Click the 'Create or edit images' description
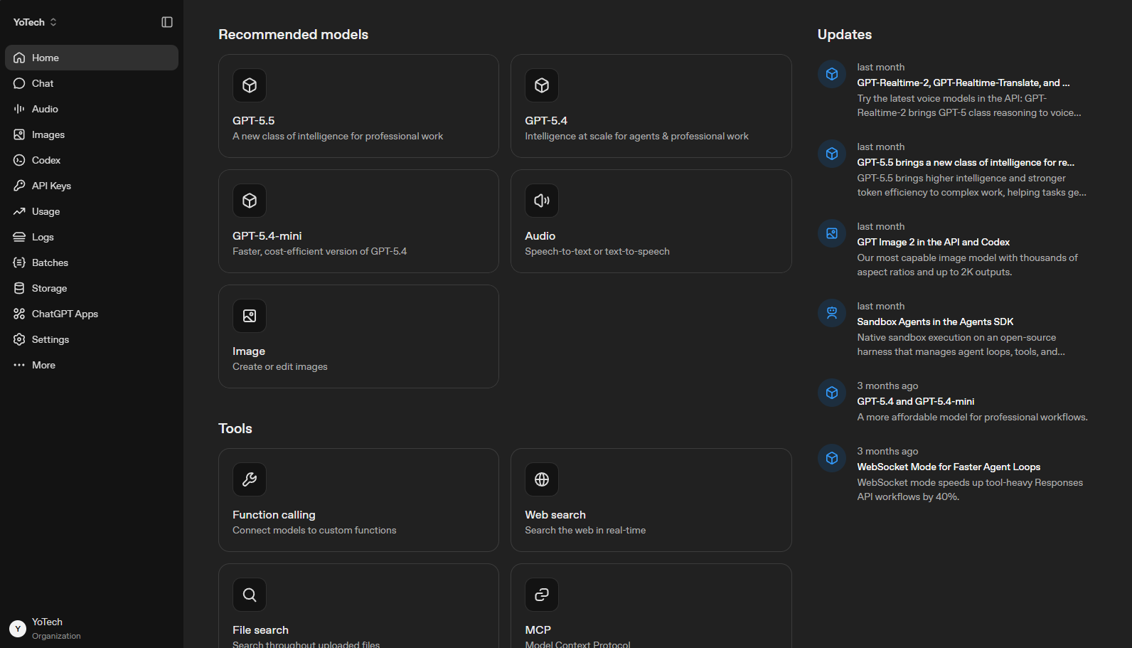 280,367
